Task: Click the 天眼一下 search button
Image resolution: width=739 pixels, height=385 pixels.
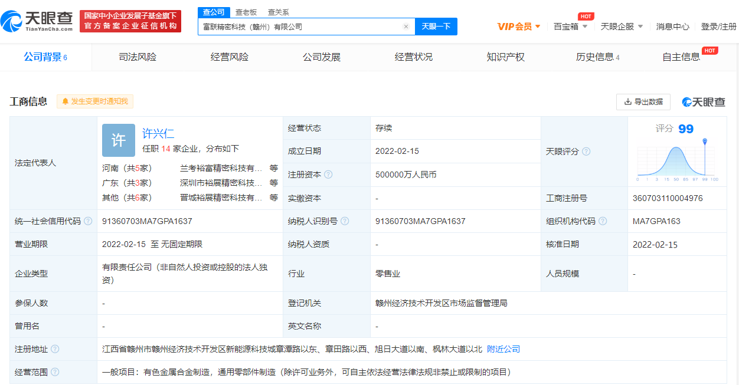Action: click(436, 27)
